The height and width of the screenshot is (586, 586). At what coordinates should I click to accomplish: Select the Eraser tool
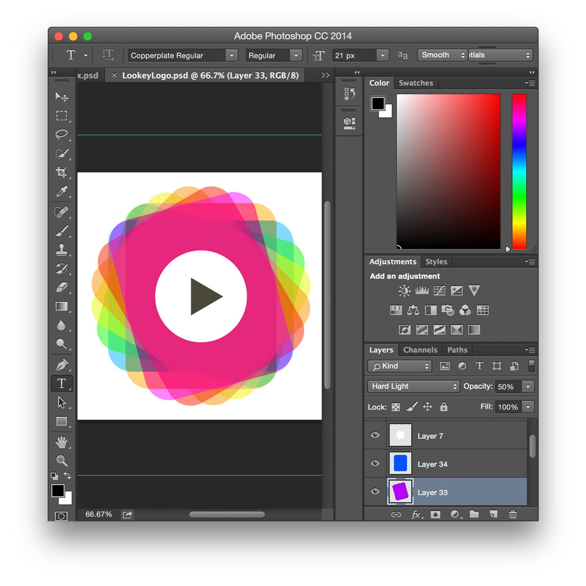[x=62, y=287]
